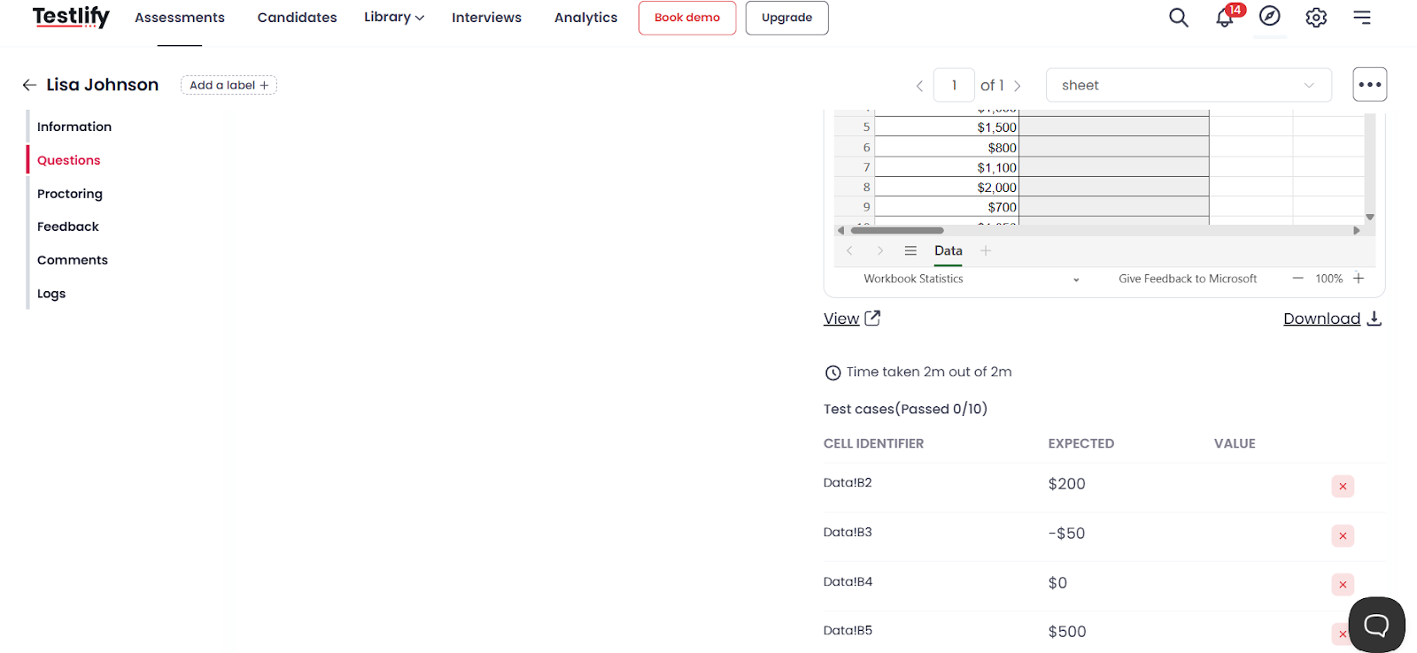1417x653 pixels.
Task: Select spreadsheet row header 7
Action: [x=856, y=167]
